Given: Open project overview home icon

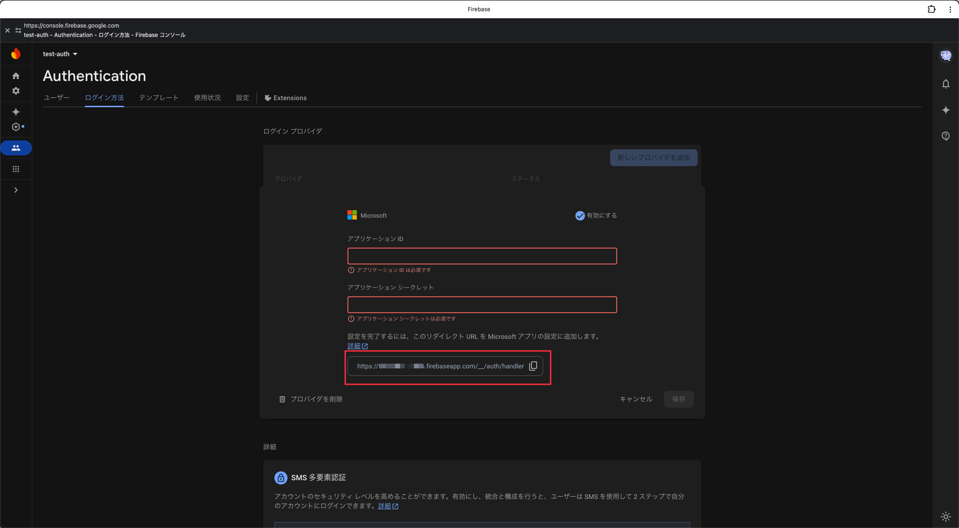Looking at the screenshot, I should click(16, 76).
